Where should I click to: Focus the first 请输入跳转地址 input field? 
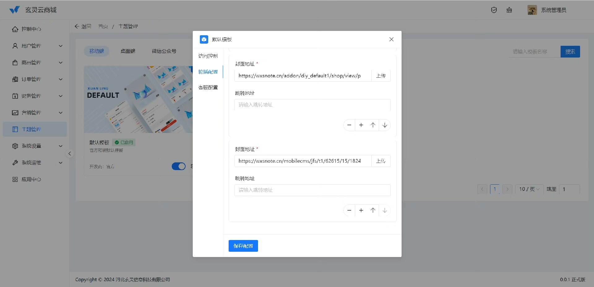312,105
